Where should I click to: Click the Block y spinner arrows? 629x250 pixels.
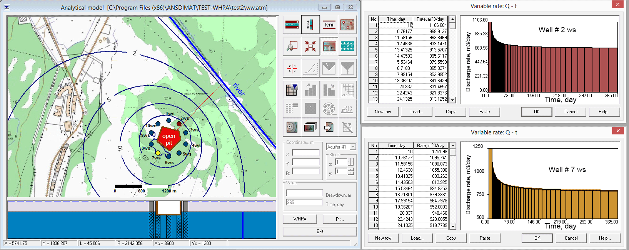(x=351, y=172)
